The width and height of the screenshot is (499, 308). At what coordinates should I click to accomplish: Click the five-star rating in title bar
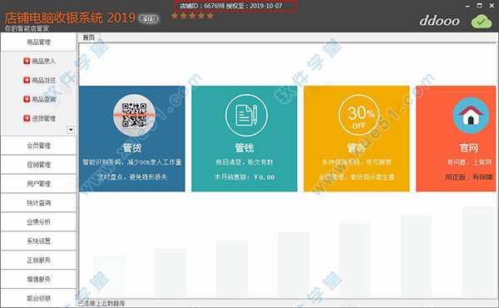tap(192, 16)
